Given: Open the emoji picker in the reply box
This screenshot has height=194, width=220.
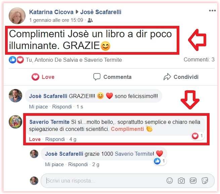Looking at the screenshot, I should click(x=170, y=181).
